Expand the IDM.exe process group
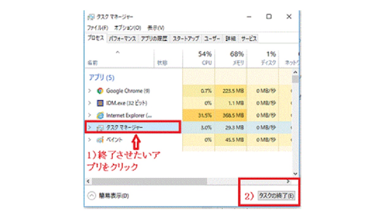 [x=90, y=103]
